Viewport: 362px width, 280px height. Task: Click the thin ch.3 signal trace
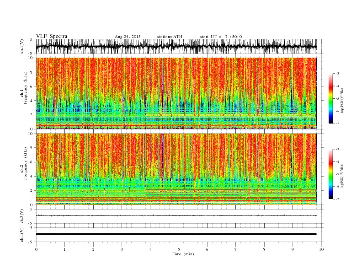pos(176,215)
